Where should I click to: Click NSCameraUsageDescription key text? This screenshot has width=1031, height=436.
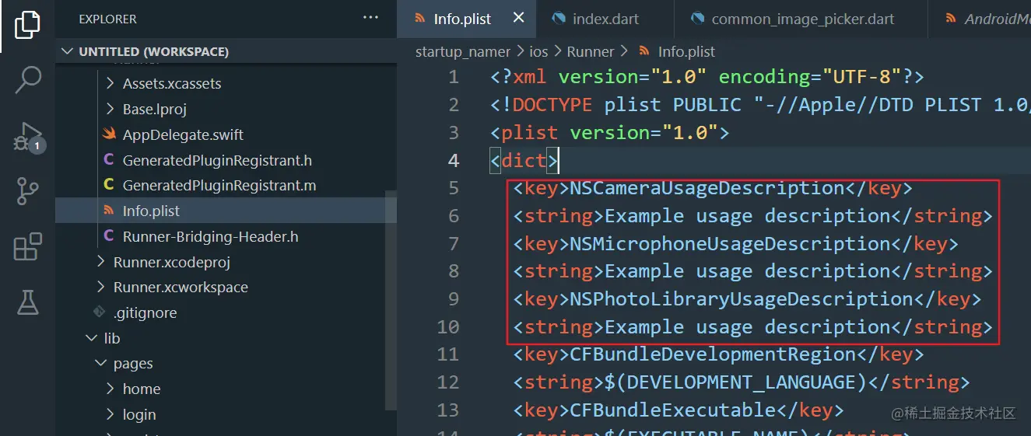707,188
